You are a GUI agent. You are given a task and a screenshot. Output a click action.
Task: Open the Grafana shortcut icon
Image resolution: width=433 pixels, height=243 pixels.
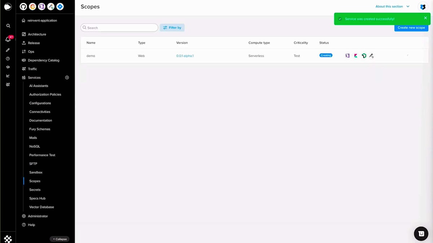[32, 6]
